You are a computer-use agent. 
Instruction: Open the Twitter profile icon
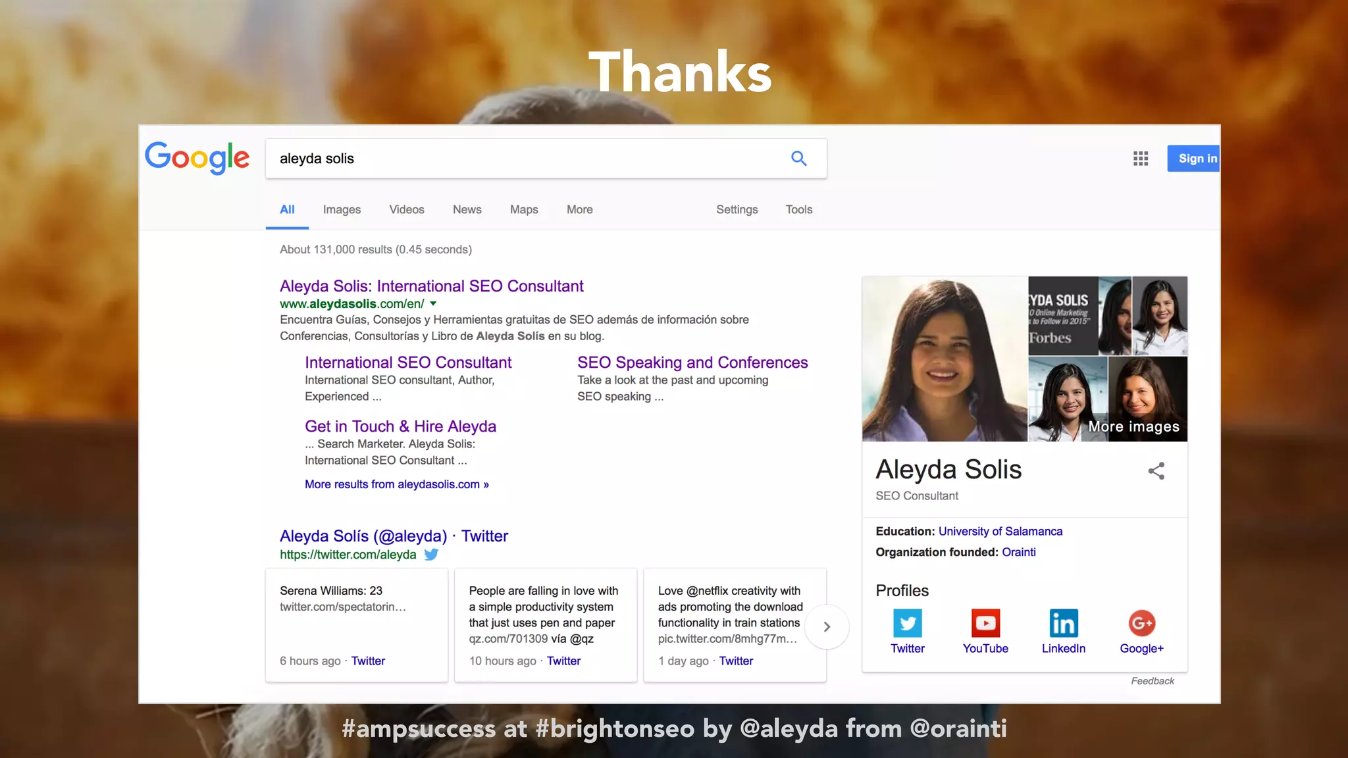pos(908,623)
